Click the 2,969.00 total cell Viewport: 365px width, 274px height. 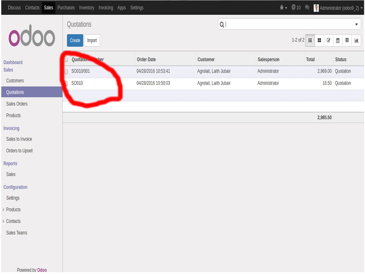click(324, 71)
